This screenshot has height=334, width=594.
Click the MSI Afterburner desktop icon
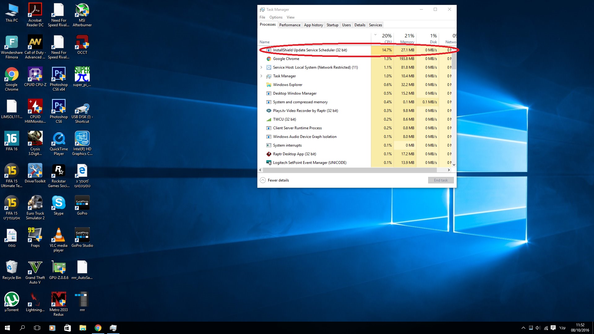click(82, 15)
